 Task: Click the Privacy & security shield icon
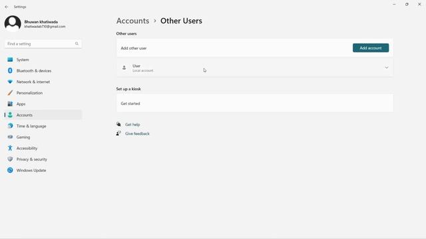pyautogui.click(x=10, y=159)
